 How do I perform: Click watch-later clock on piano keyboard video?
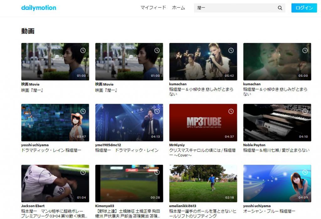pos(305,112)
